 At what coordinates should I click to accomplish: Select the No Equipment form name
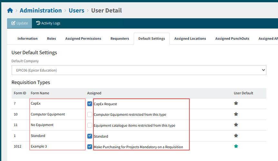[x=42, y=125]
